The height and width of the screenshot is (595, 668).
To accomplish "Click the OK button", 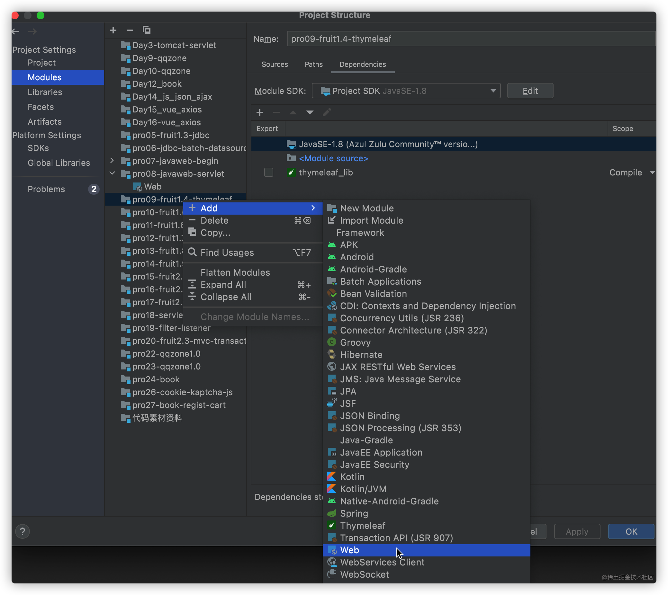I will pyautogui.click(x=631, y=532).
